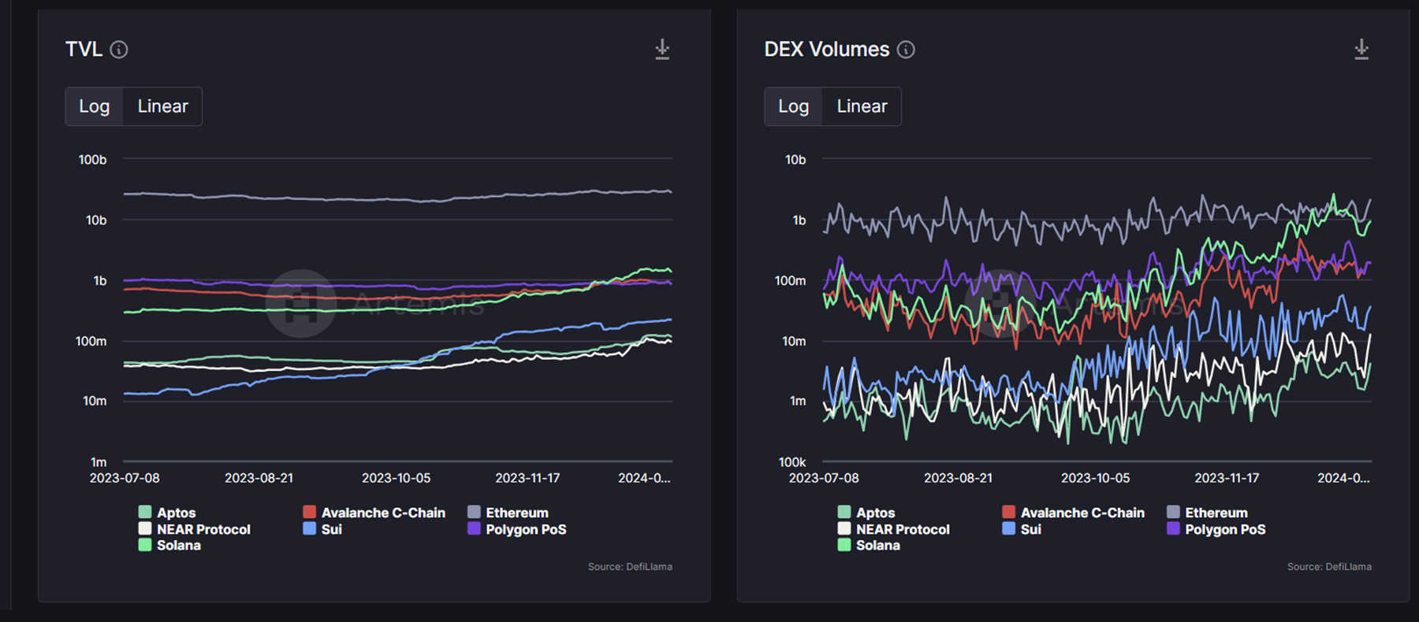The image size is (1419, 622).
Task: Click the DEX Volumes info icon
Action: (906, 50)
